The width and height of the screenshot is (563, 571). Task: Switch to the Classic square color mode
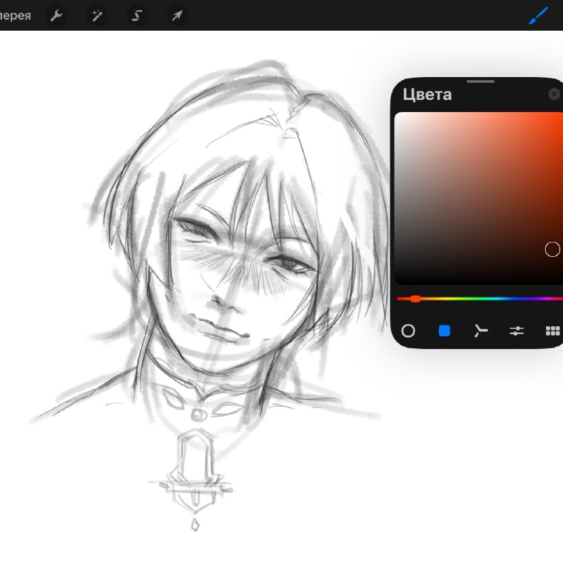pos(445,330)
